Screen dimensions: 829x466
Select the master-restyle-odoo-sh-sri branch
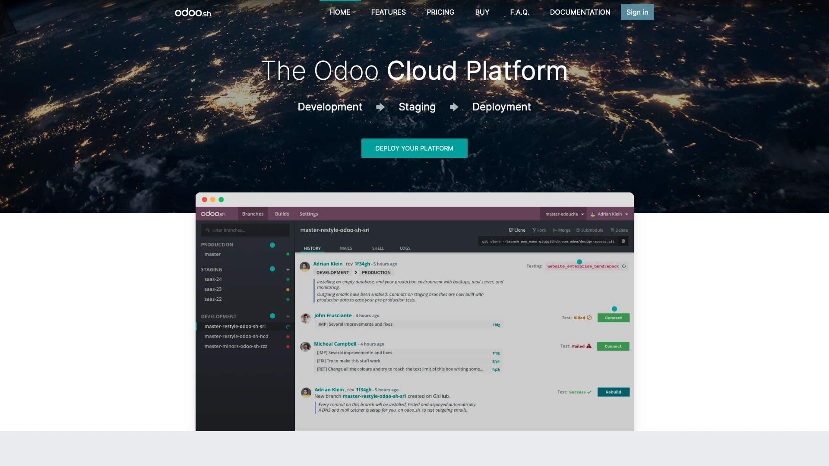(235, 326)
